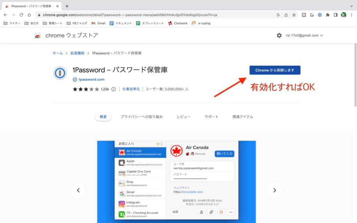Open the e-typing bookmark
The image size is (357, 223).
click(x=201, y=23)
